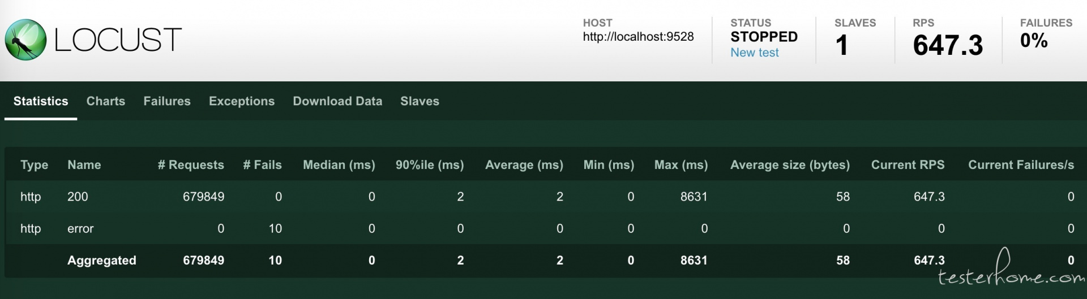
Task: Show the Slaves tab
Action: click(420, 101)
